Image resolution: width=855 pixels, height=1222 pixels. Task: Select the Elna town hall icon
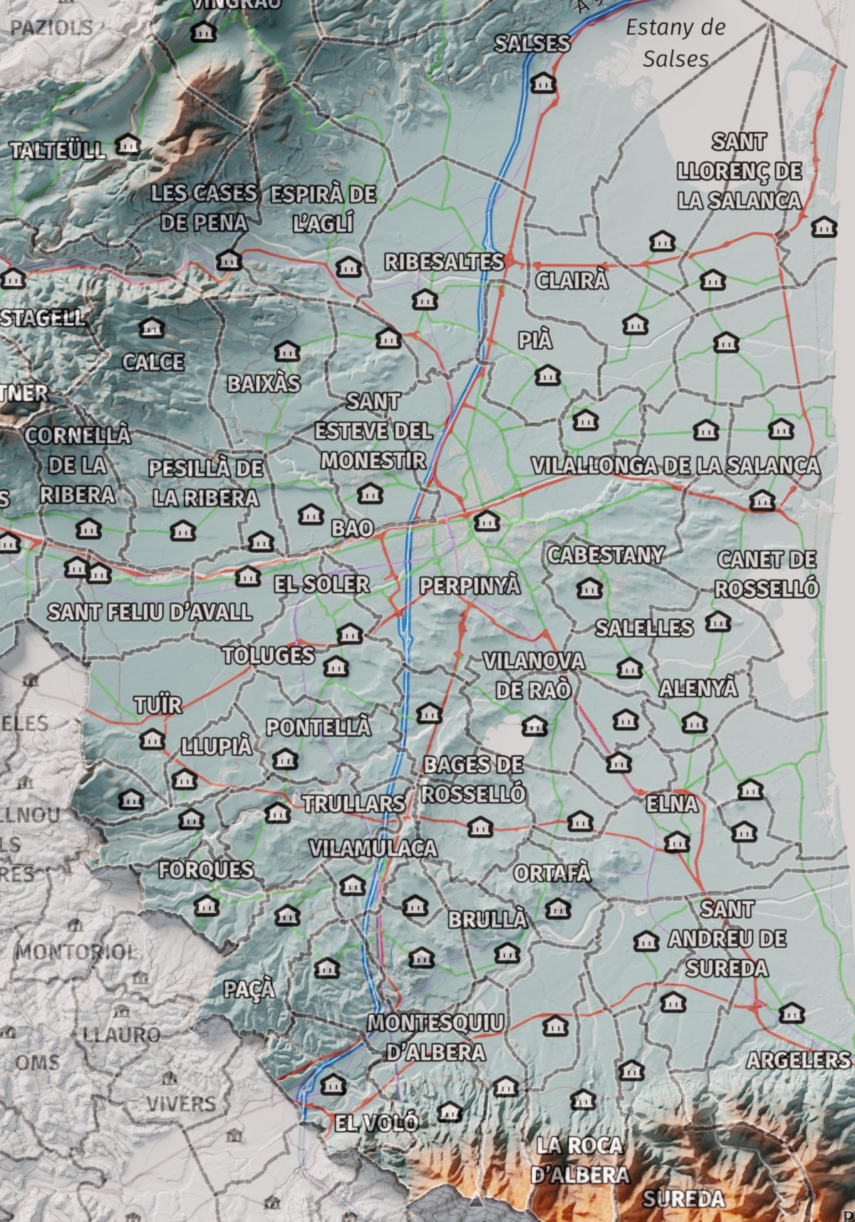677,843
